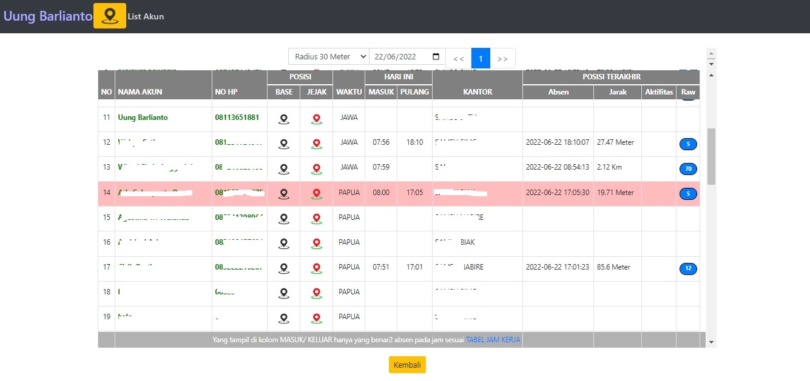Open the TABEL JAM KERJA link
The width and height of the screenshot is (810, 381).
pyautogui.click(x=493, y=340)
